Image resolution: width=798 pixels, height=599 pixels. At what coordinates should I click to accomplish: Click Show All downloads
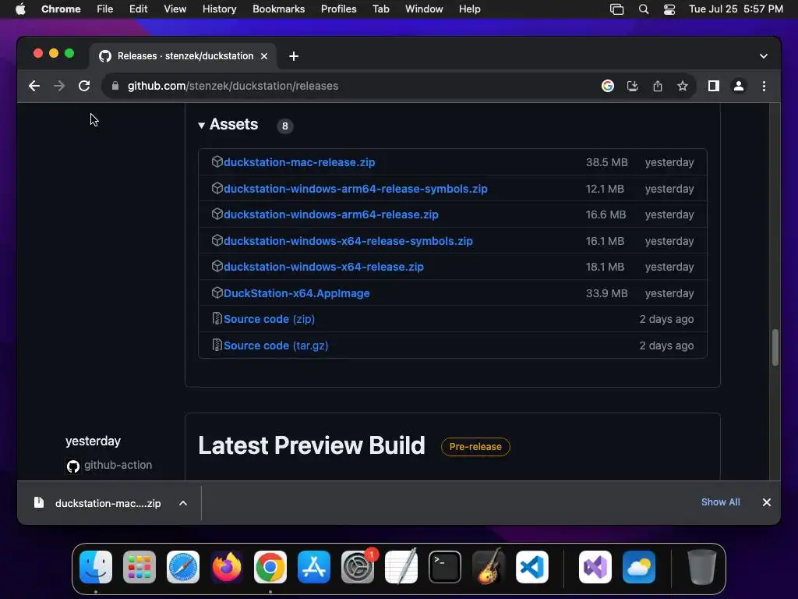point(721,502)
